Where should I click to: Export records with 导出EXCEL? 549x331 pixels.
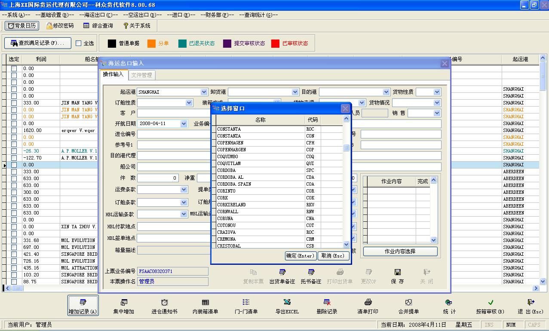(287, 306)
